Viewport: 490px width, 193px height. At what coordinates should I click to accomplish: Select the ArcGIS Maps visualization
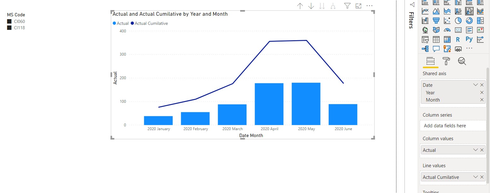[447, 49]
